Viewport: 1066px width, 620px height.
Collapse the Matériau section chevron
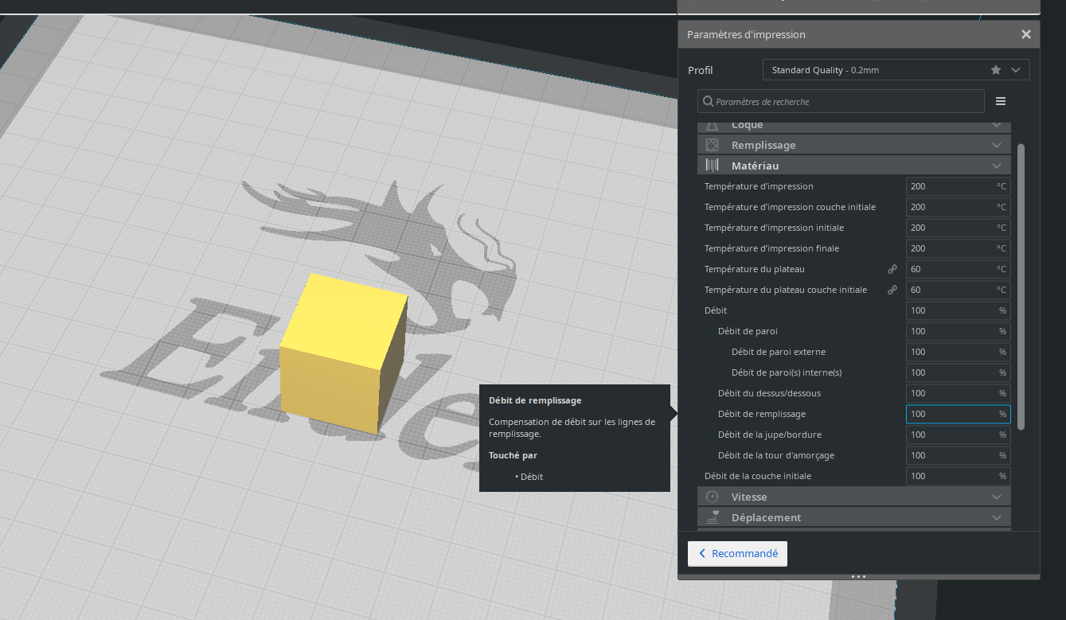click(x=996, y=166)
